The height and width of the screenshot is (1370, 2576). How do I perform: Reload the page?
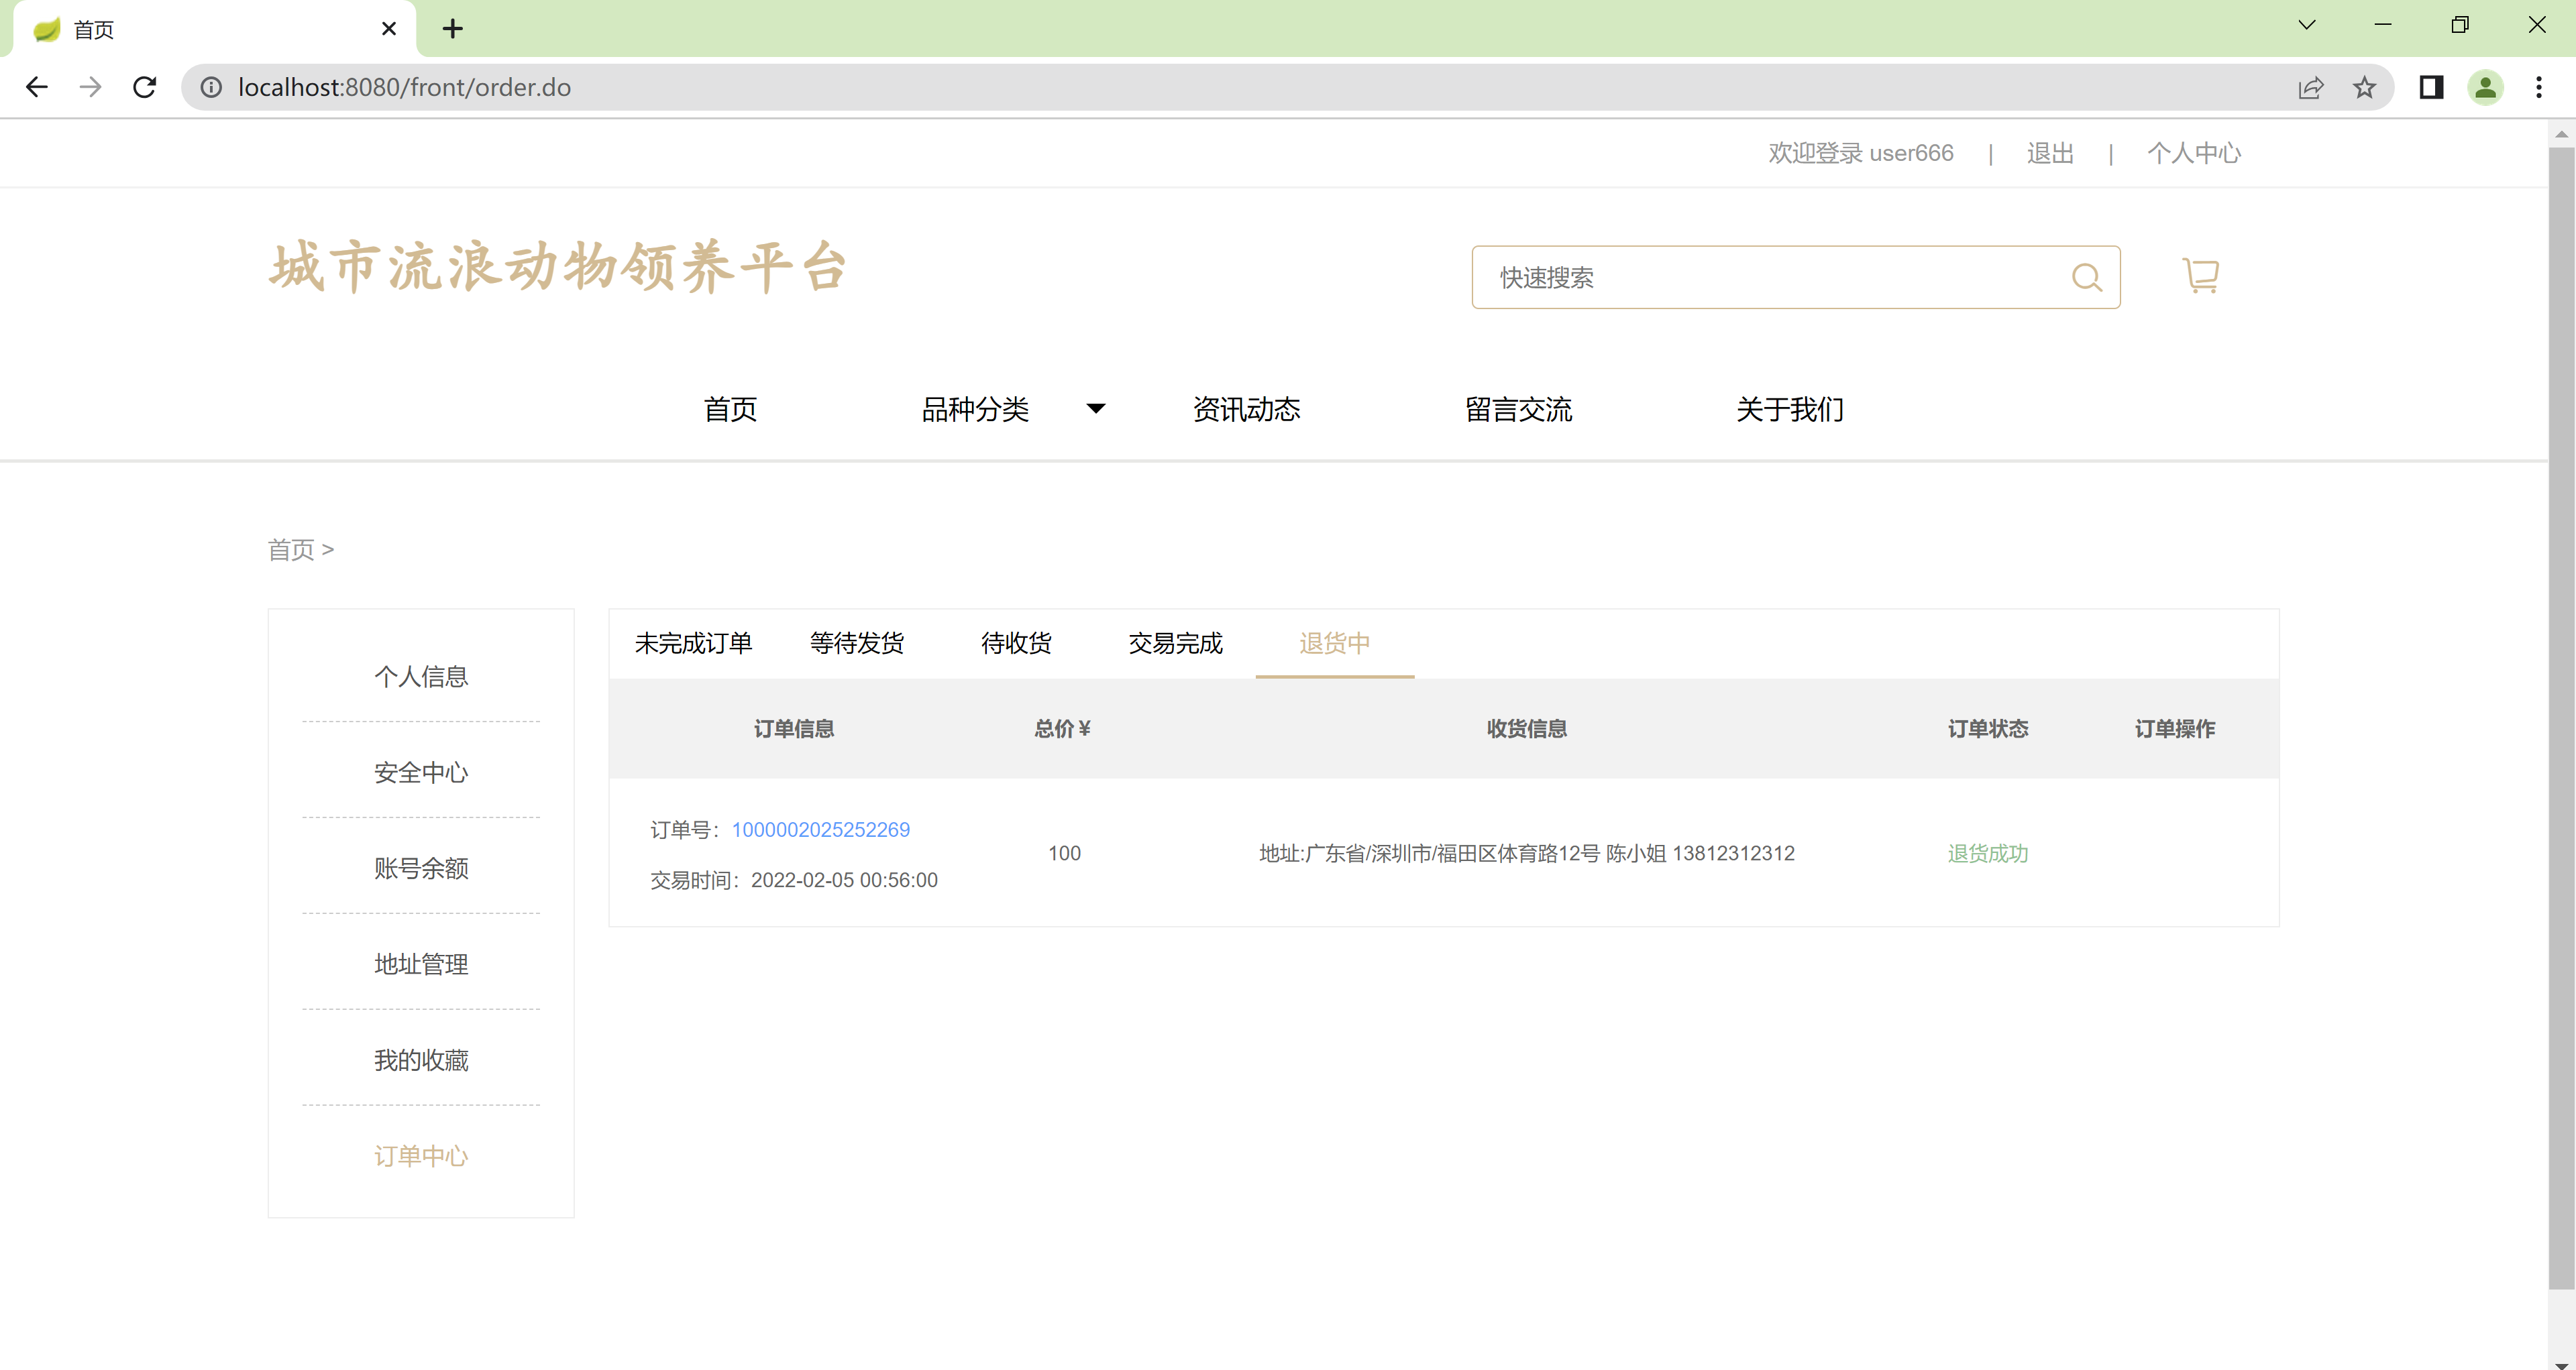pyautogui.click(x=145, y=87)
